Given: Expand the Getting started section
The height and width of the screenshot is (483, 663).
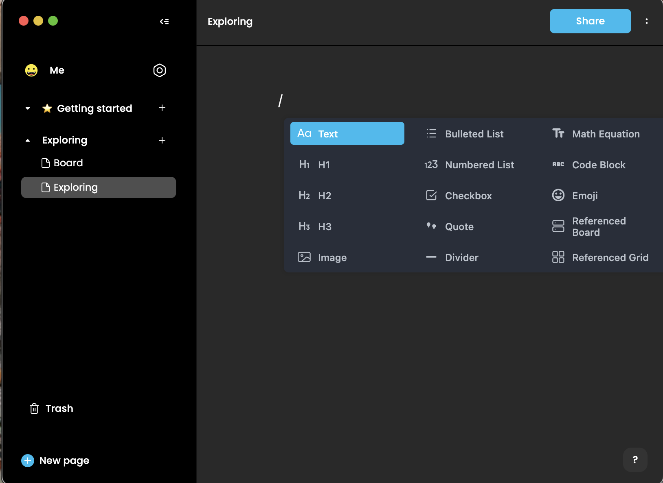Looking at the screenshot, I should click(x=27, y=108).
